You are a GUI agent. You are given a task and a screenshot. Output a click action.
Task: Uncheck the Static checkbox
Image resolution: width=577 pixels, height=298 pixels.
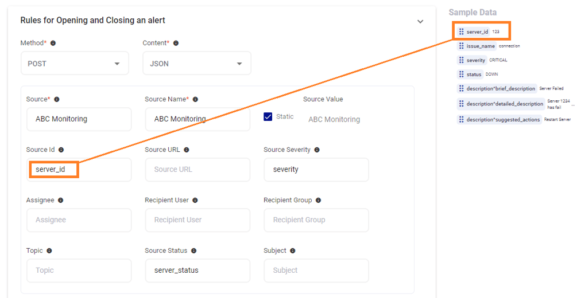[x=268, y=117]
